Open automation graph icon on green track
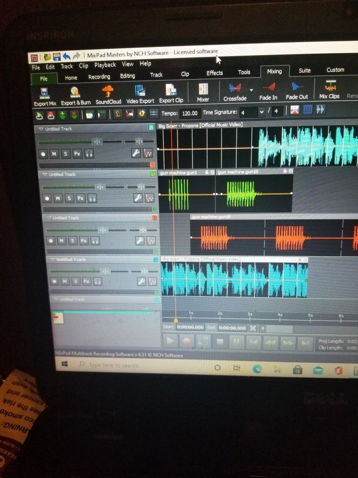This screenshot has height=478, width=358. (150, 198)
